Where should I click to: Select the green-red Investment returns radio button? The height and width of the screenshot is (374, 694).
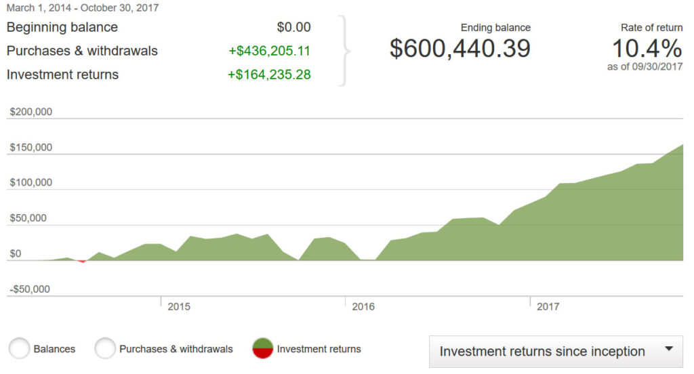click(262, 349)
